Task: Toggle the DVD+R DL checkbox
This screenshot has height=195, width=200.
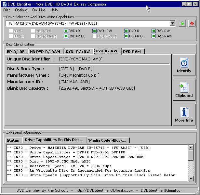Action: (x=66, y=36)
